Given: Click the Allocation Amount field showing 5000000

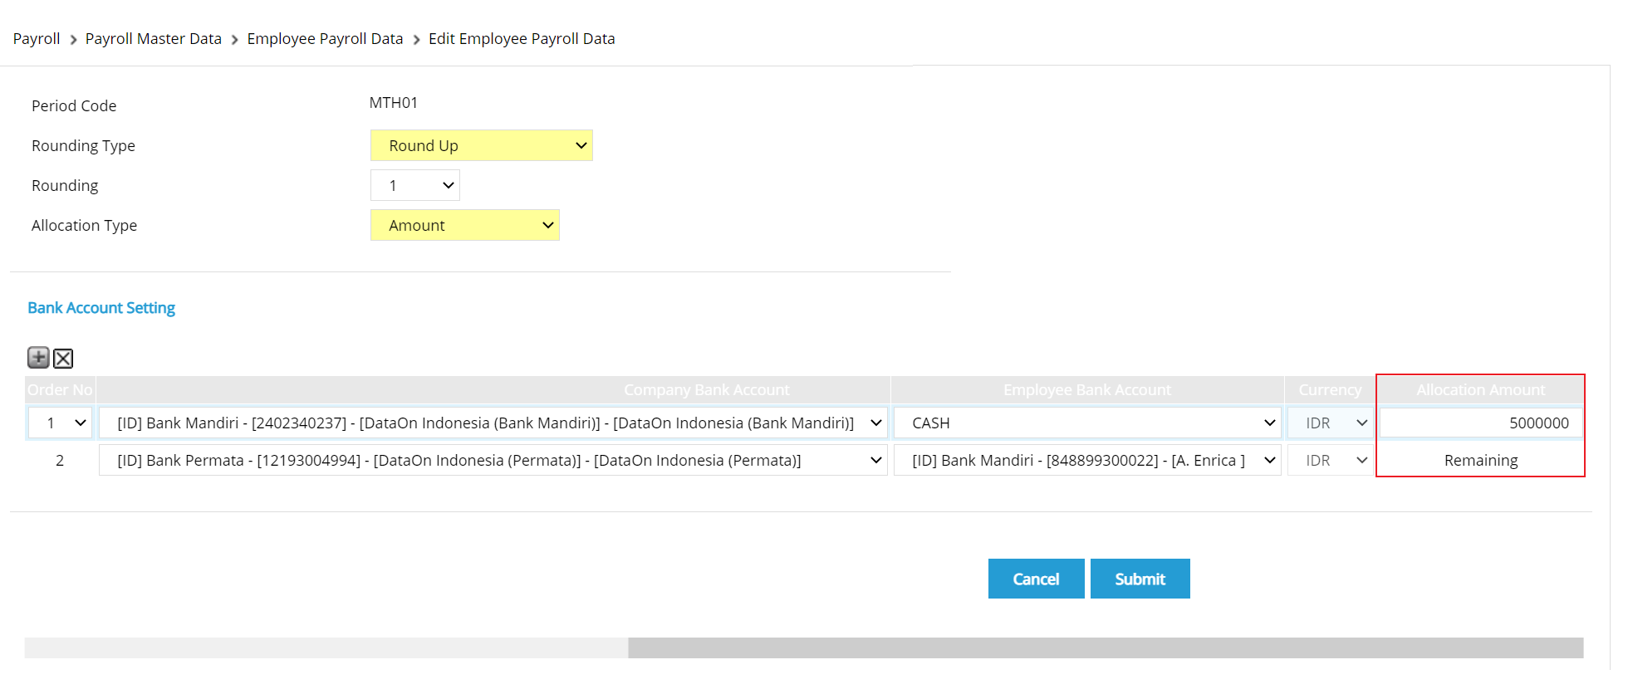Looking at the screenshot, I should [x=1480, y=423].
